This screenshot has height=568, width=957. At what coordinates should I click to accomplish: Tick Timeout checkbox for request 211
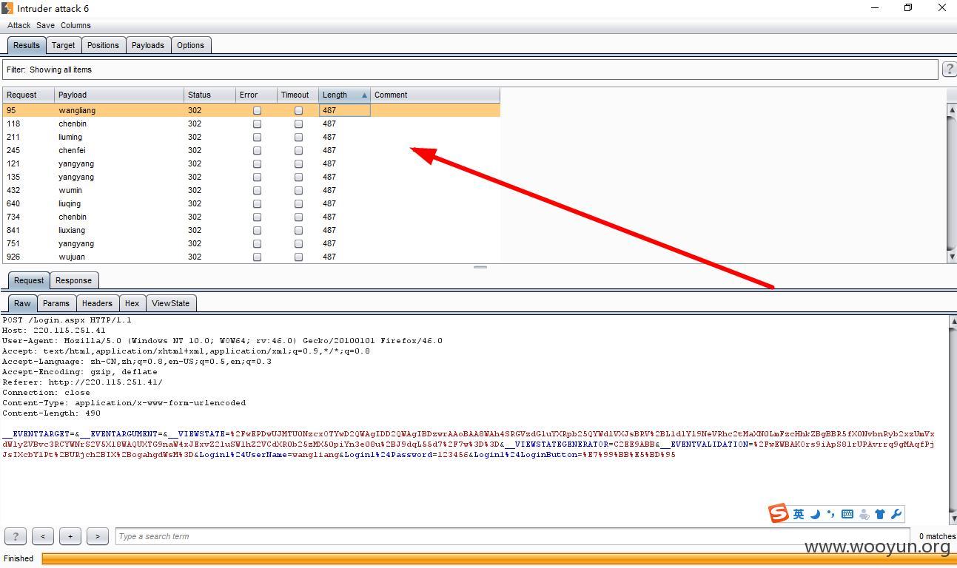(x=298, y=137)
